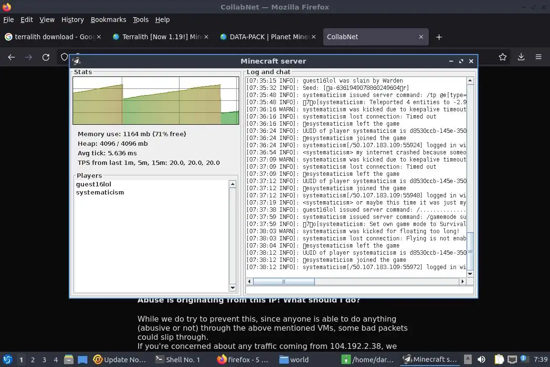Click the 'kicked for floating too long' log line

(x=352, y=231)
